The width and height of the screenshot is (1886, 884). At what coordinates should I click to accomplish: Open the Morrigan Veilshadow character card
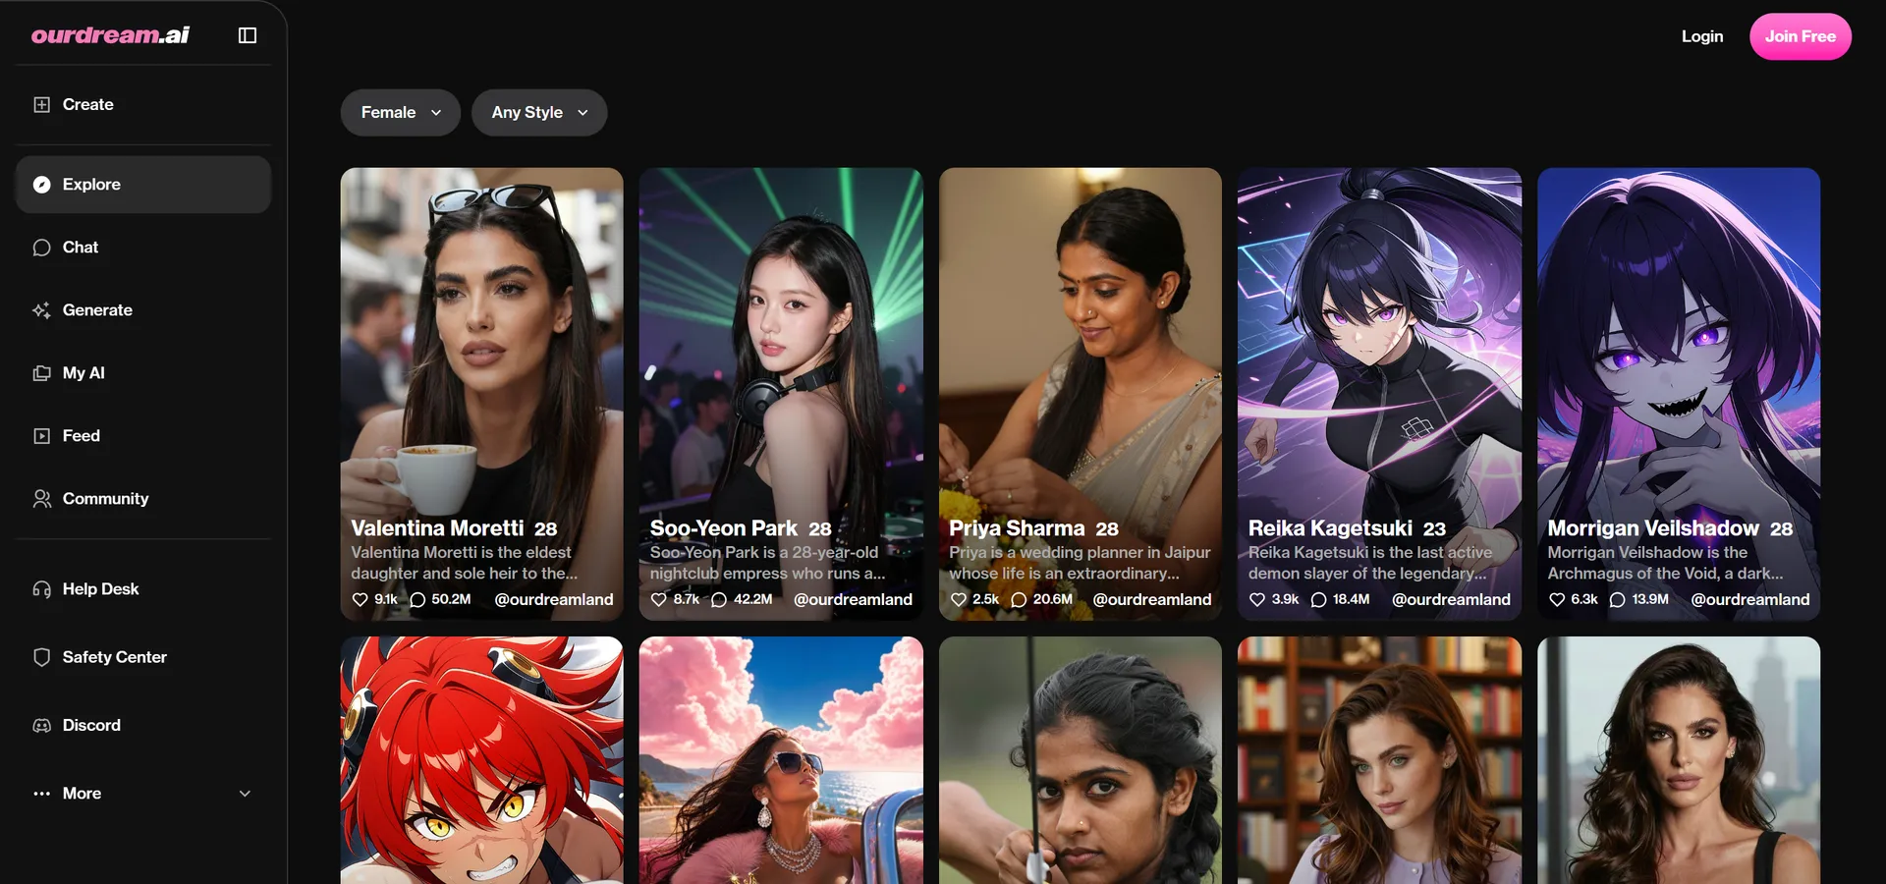(x=1679, y=394)
